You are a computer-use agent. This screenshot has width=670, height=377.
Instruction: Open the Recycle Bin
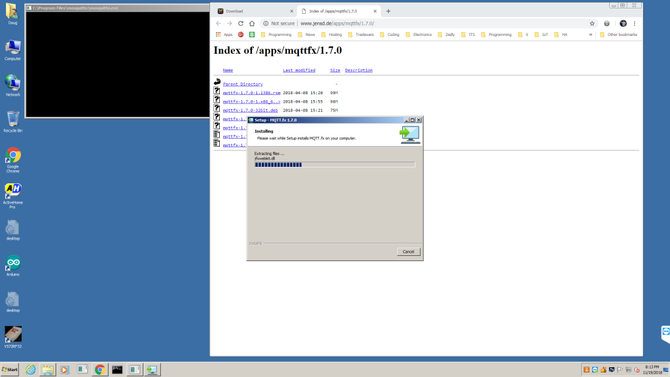click(12, 121)
